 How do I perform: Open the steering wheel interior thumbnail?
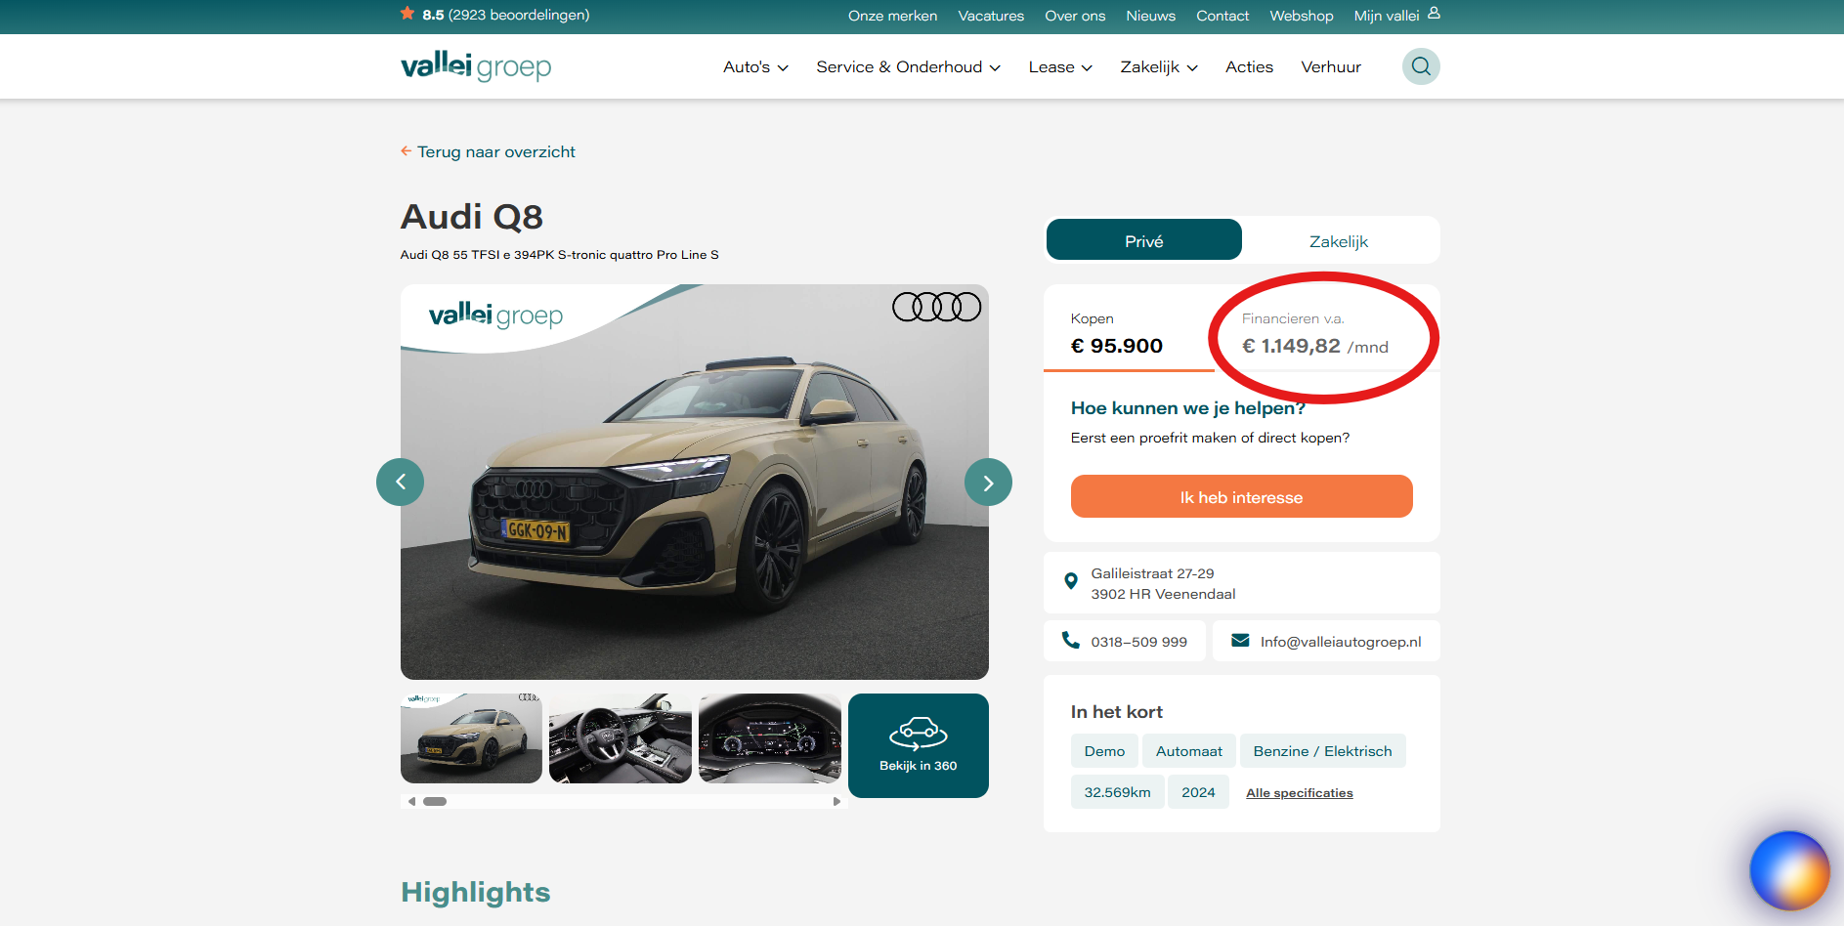(621, 738)
